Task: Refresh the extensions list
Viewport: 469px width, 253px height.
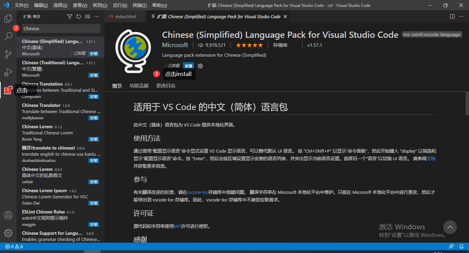Action: 79,16
